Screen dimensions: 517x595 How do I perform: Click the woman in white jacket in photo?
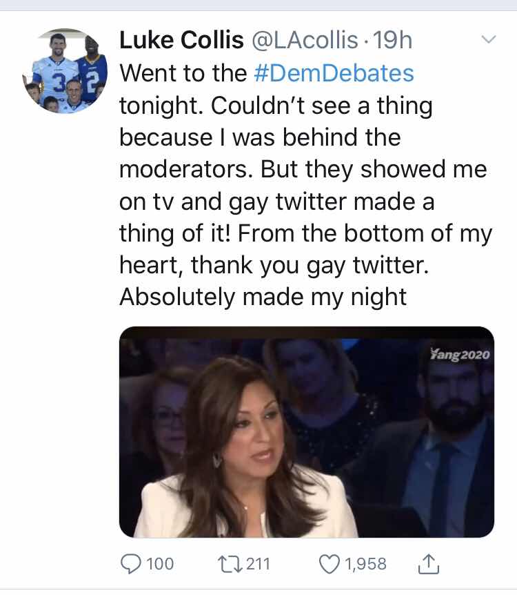[243, 449]
